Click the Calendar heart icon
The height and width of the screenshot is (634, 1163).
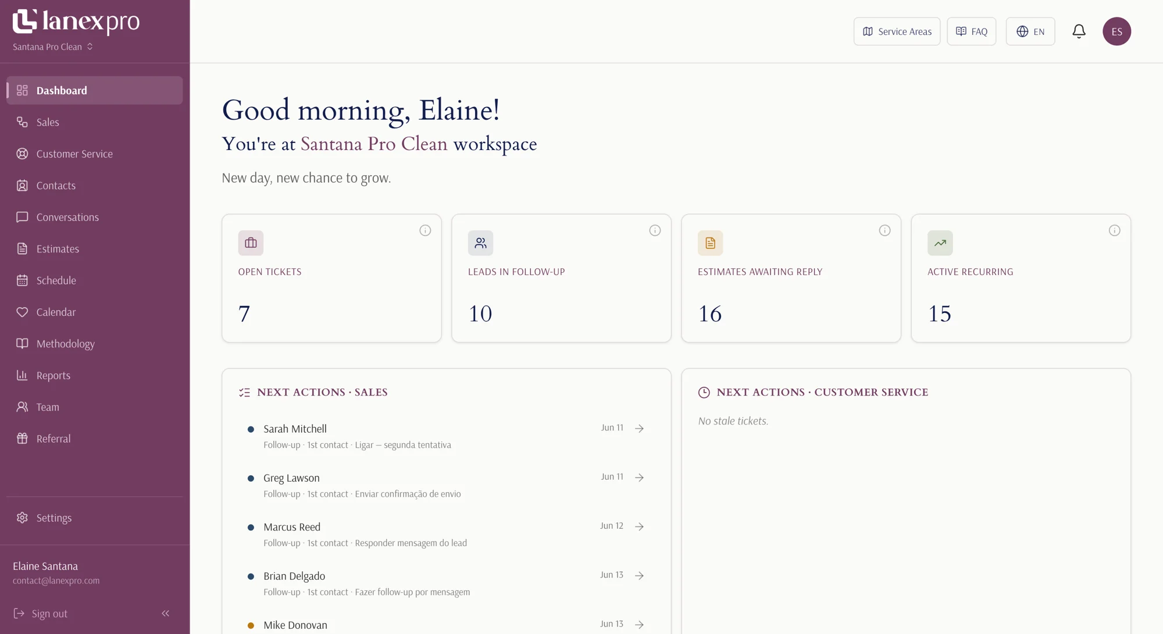coord(22,312)
